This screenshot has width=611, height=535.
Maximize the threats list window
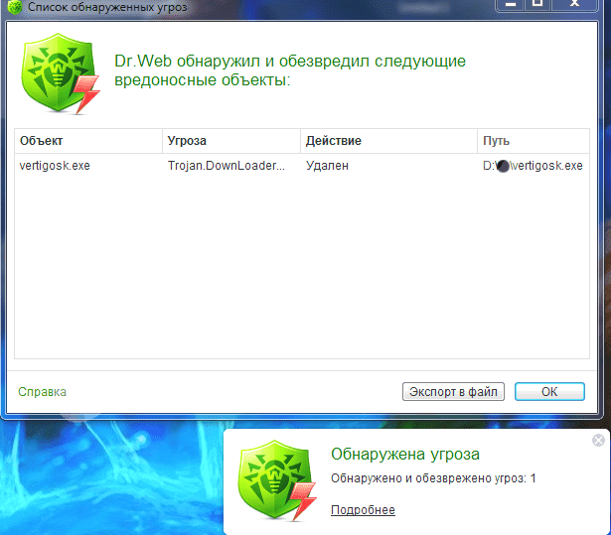coord(537,4)
